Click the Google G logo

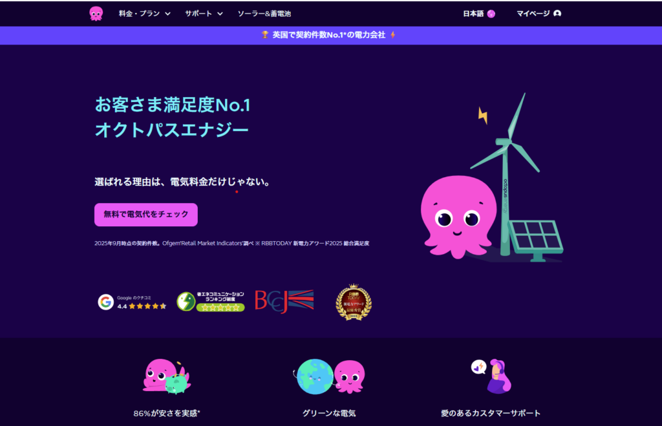coord(105,303)
